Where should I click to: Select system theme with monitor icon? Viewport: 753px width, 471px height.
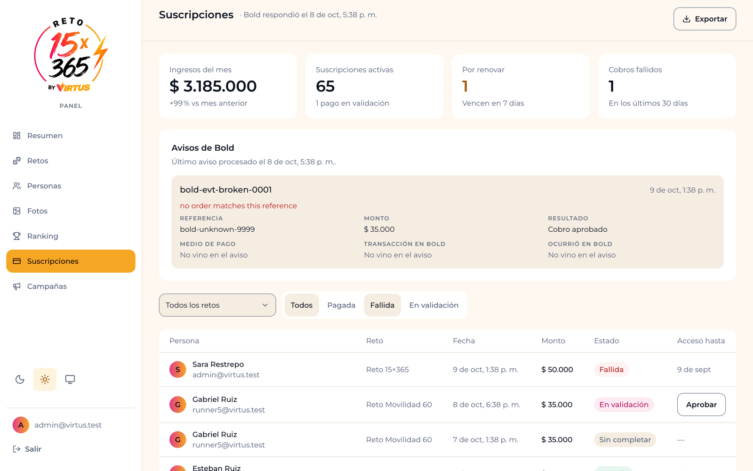click(x=70, y=379)
